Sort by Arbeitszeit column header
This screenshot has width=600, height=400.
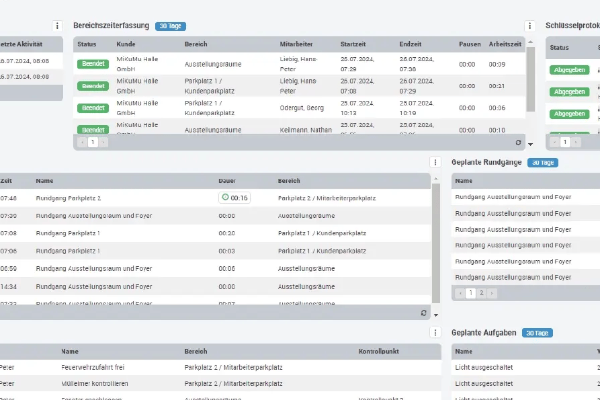point(505,44)
